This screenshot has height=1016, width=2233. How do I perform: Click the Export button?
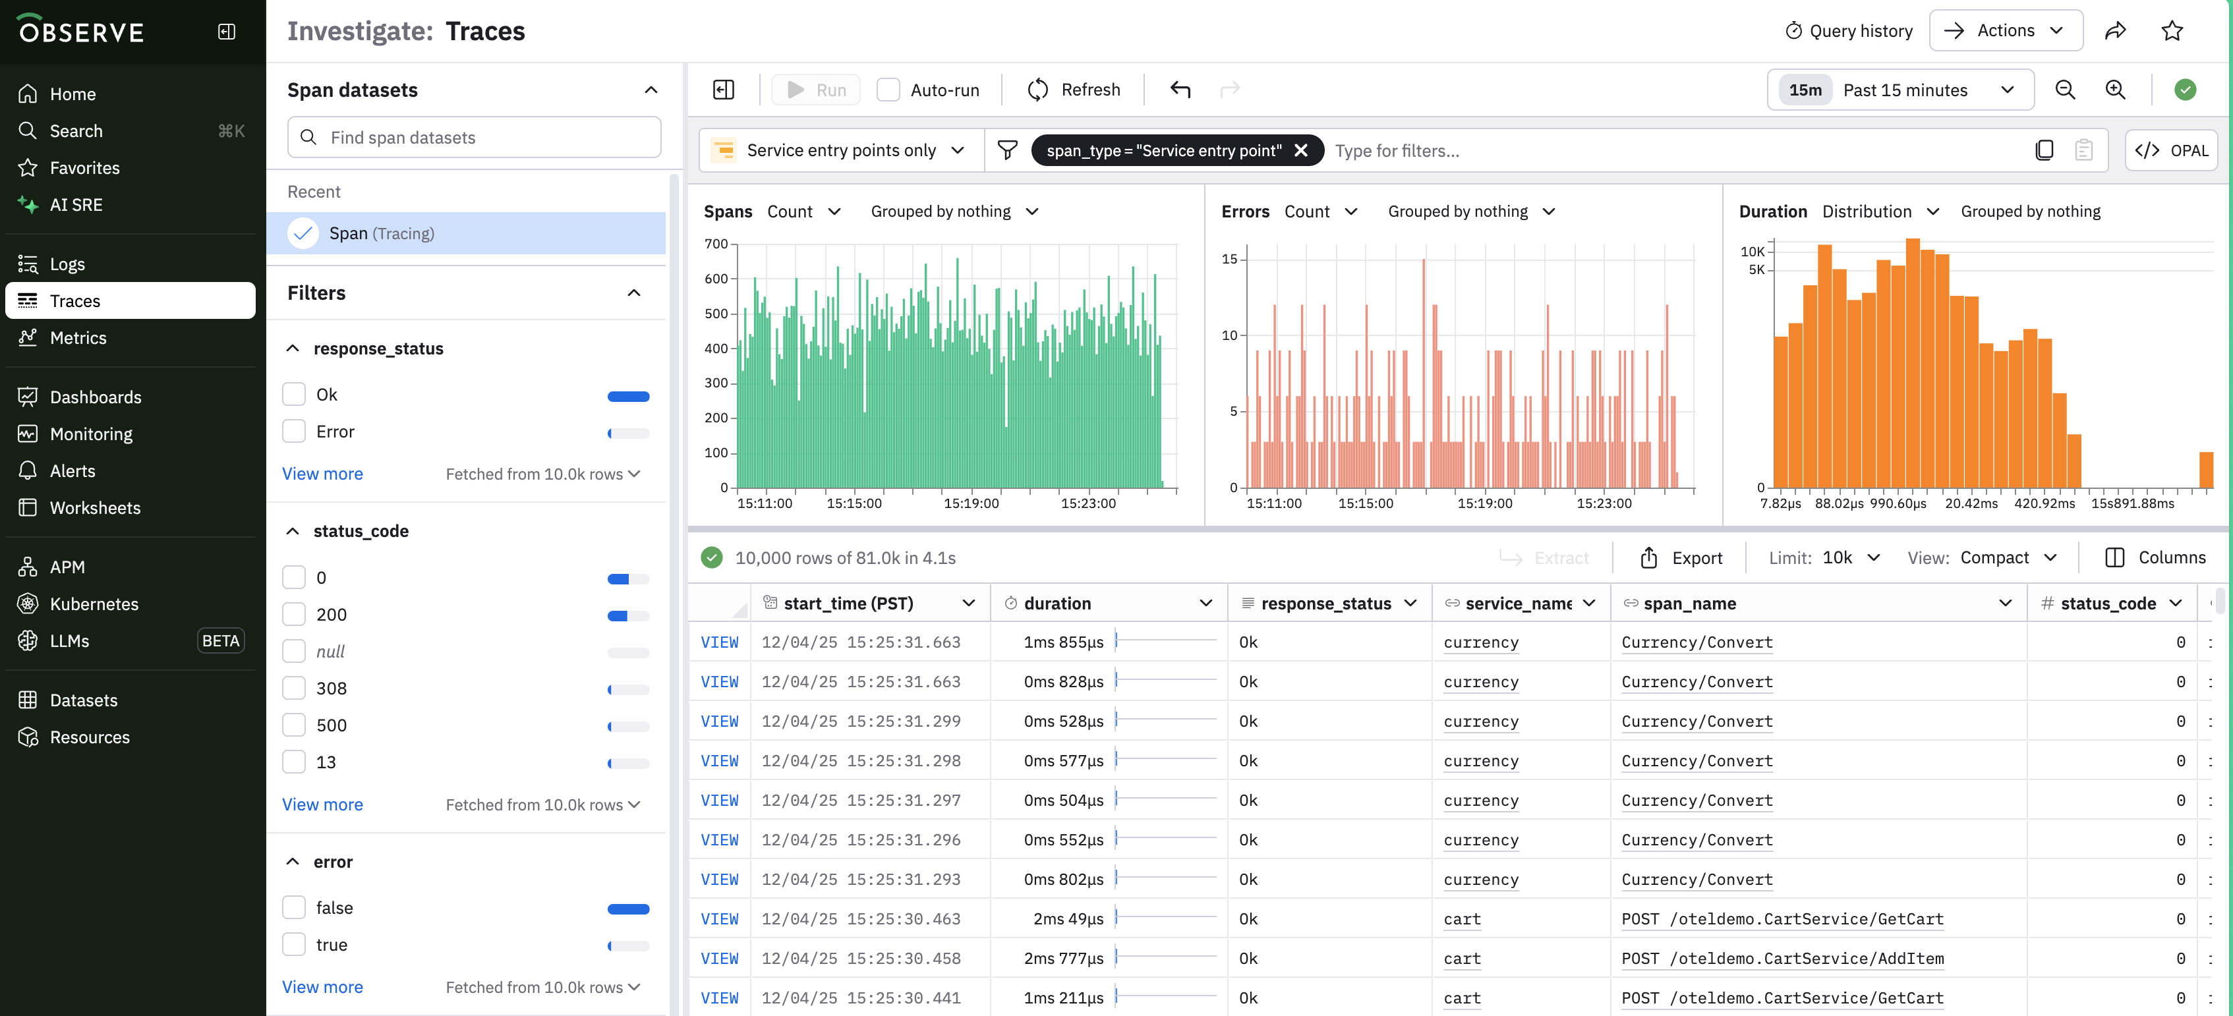1681,558
